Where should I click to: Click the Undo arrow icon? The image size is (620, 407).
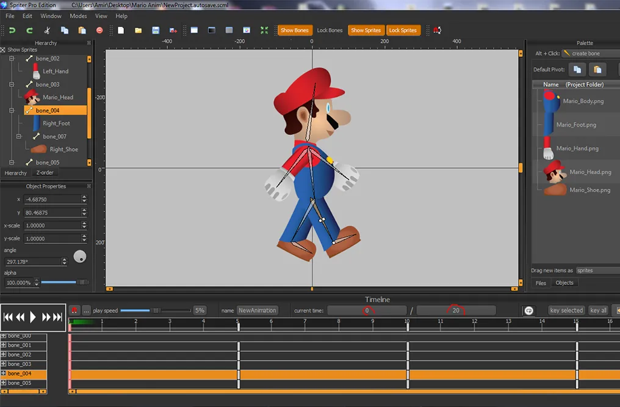click(x=12, y=31)
